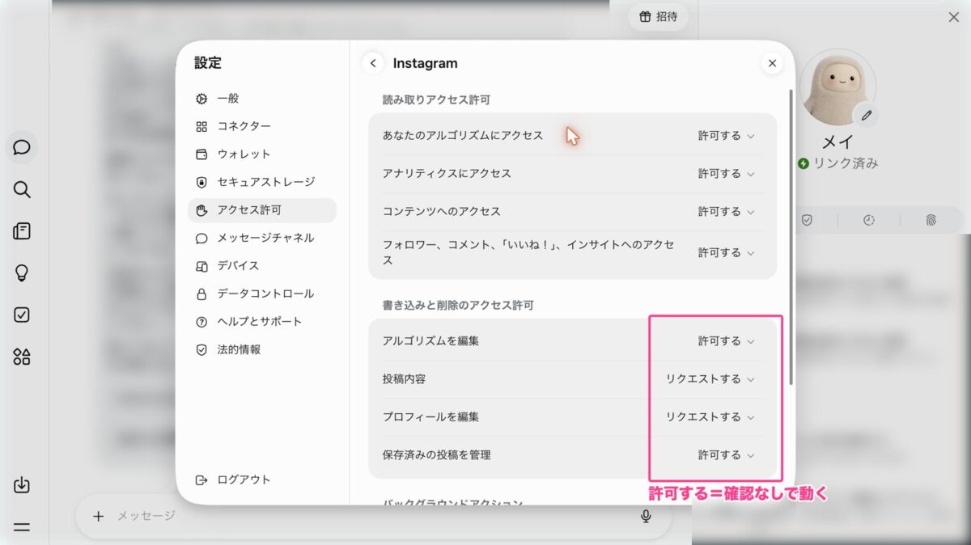Click the fingerprint icon under profile
Viewport: 971px width, 545px height.
[x=931, y=220]
